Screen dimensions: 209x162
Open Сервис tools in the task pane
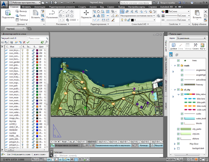point(196,46)
